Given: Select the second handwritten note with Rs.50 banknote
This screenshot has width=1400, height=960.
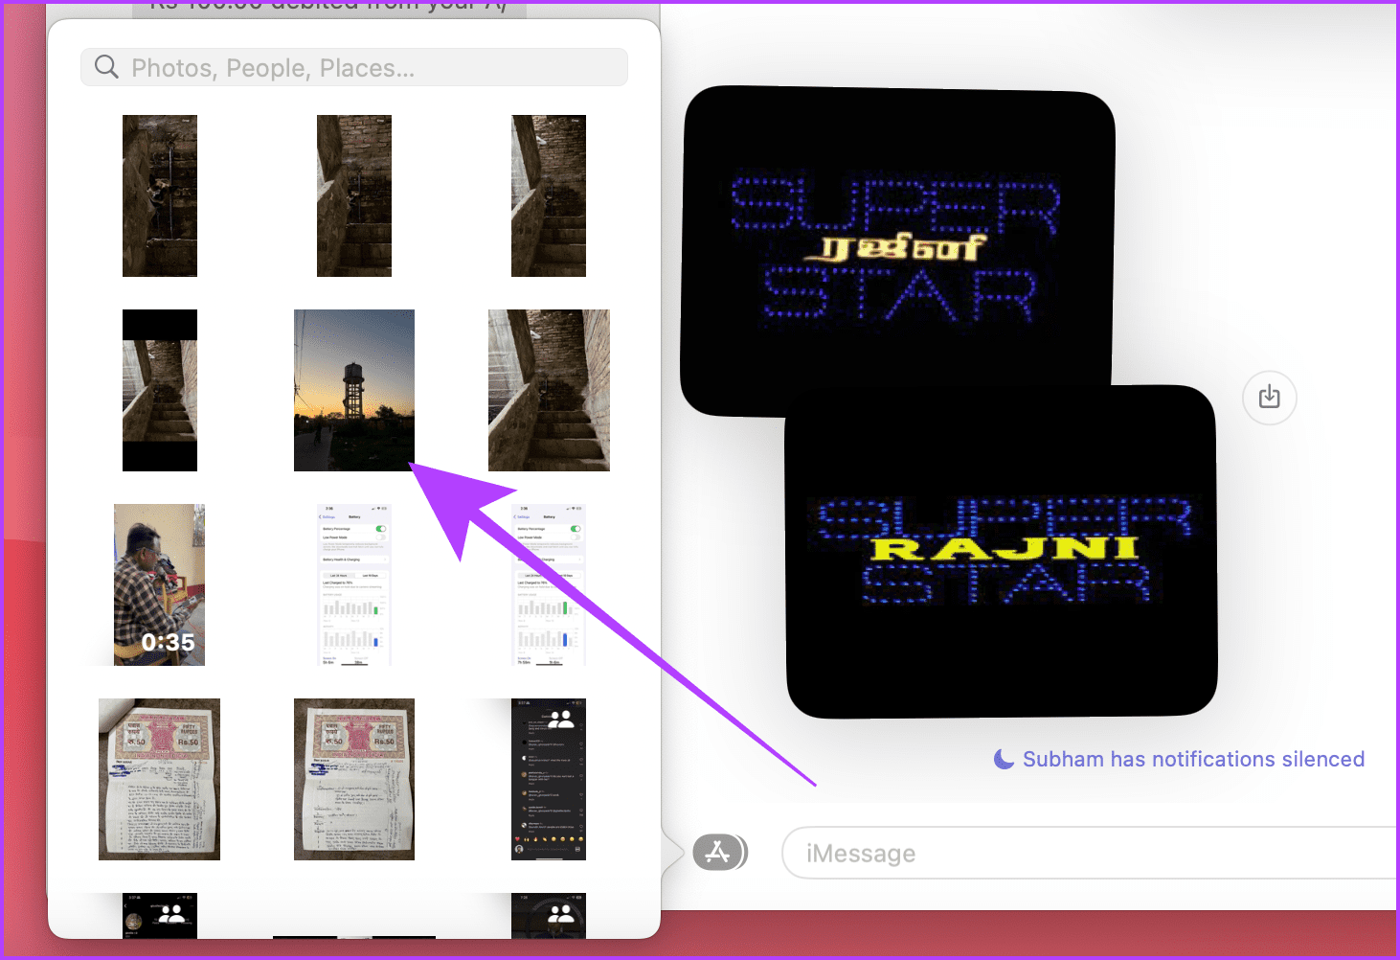Looking at the screenshot, I should pyautogui.click(x=353, y=778).
